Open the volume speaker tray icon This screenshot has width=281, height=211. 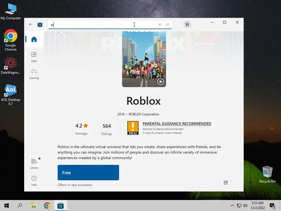coord(245,206)
